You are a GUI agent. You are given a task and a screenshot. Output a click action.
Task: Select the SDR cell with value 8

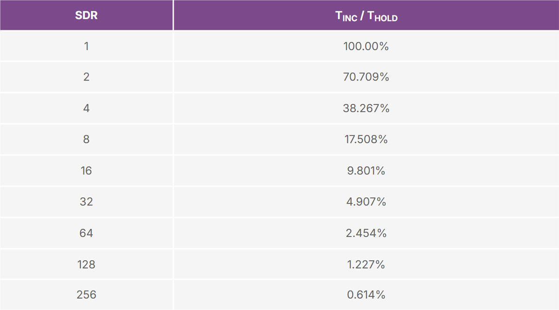point(86,139)
